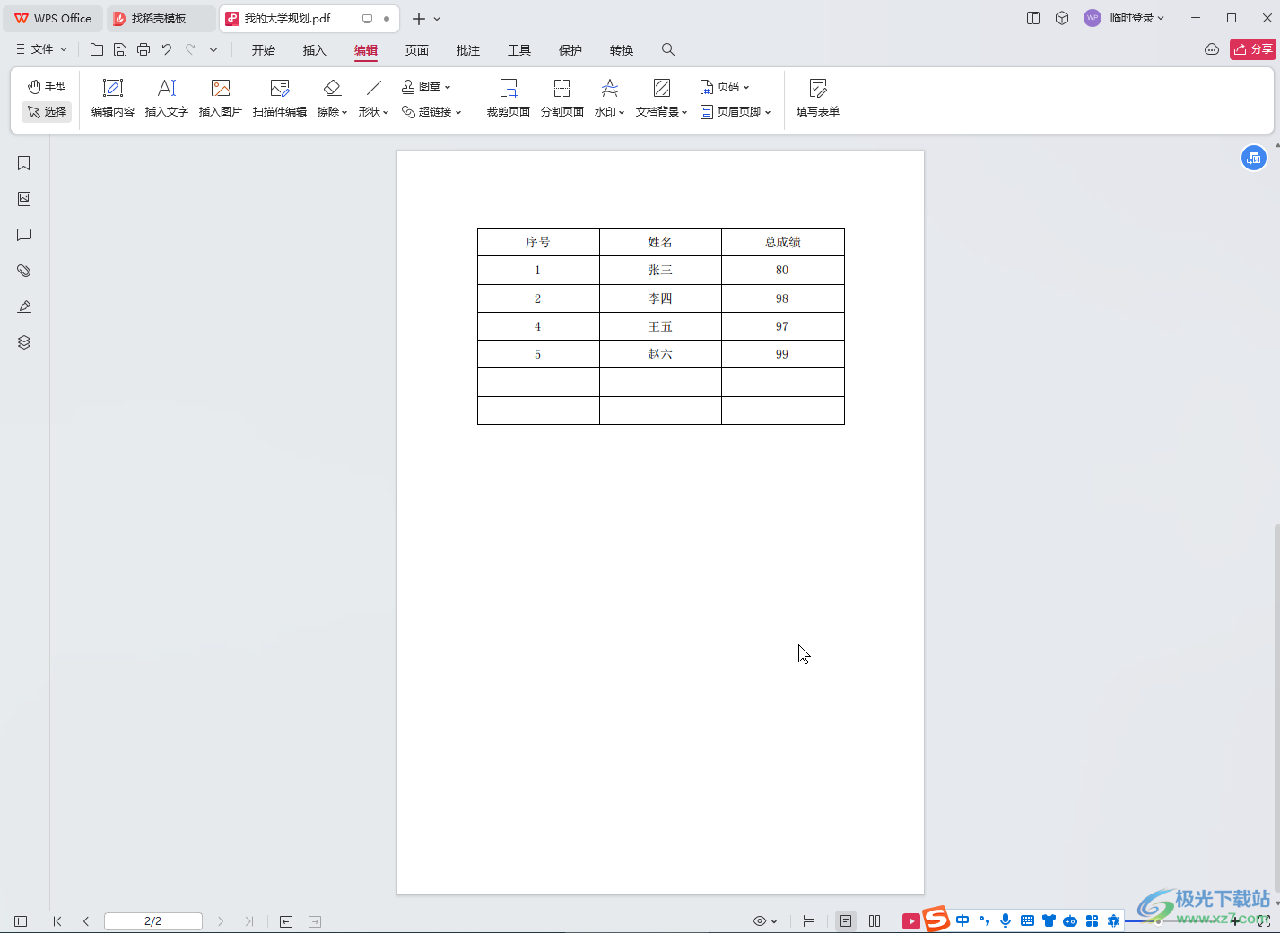
Task: Click the 临时登录 account button
Action: click(1124, 18)
